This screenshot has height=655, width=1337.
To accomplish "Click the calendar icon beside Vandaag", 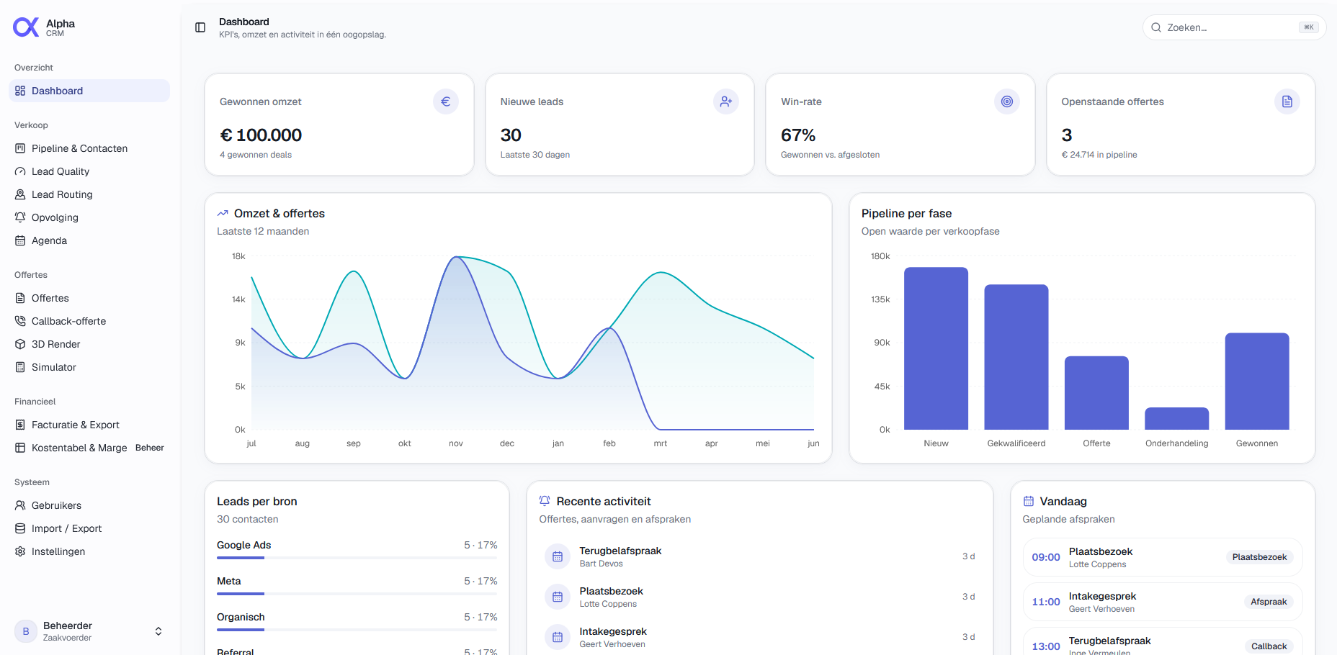I will point(1029,501).
